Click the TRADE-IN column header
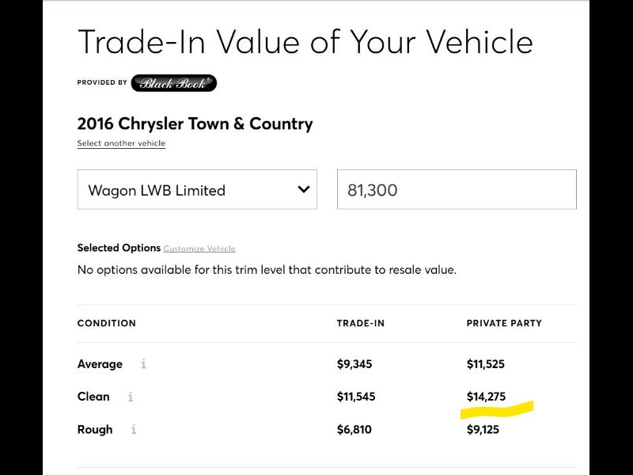Image resolution: width=633 pixels, height=475 pixels. pyautogui.click(x=361, y=323)
